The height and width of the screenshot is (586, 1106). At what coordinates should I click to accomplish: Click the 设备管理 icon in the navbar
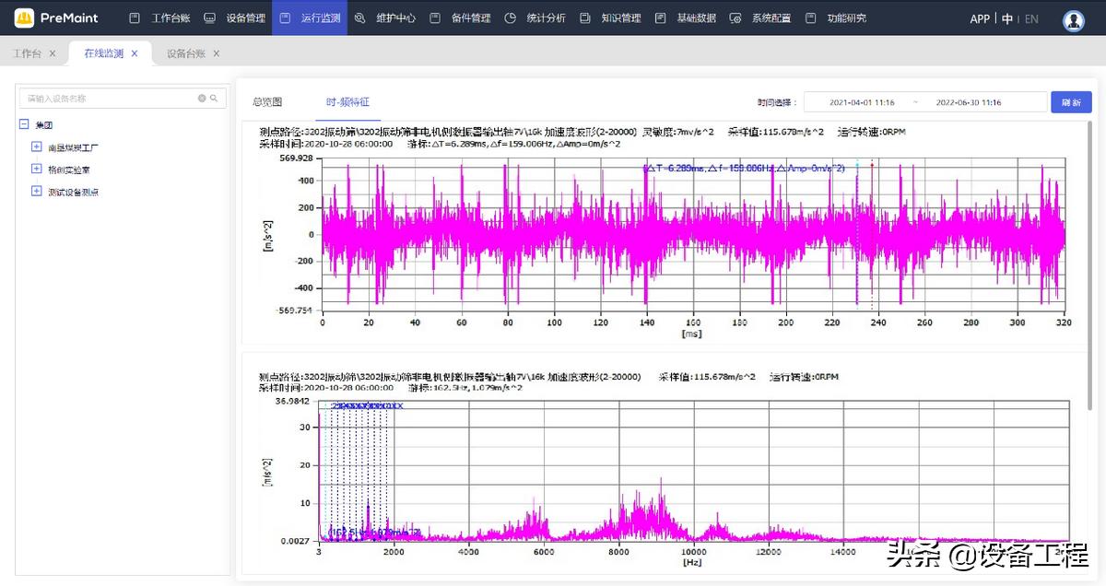pos(210,18)
